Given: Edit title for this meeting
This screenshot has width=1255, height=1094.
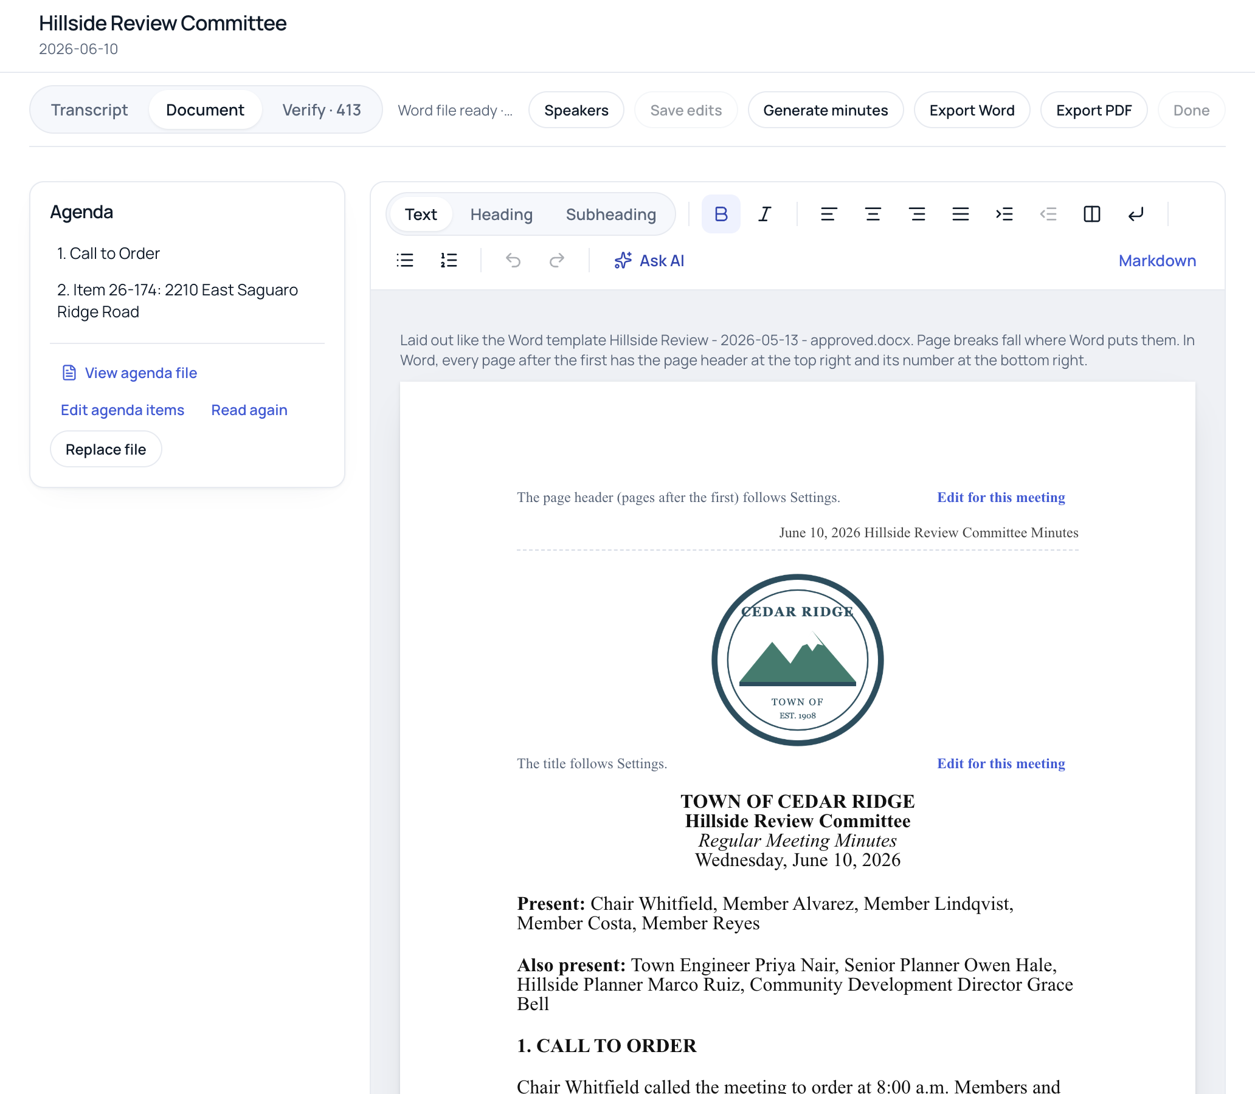Looking at the screenshot, I should (x=1001, y=764).
